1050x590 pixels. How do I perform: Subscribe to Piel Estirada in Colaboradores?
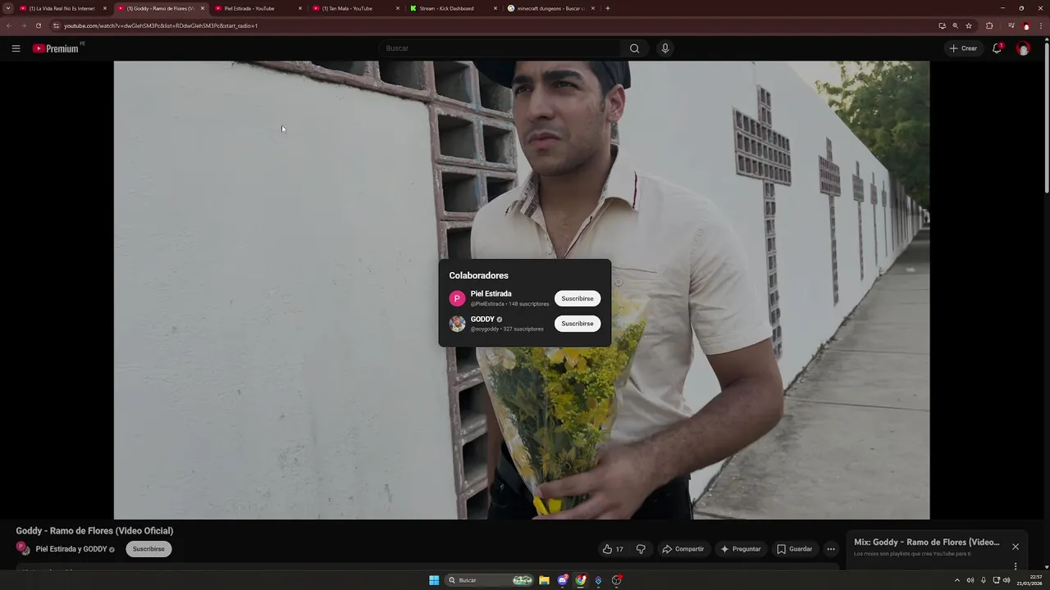tap(577, 298)
